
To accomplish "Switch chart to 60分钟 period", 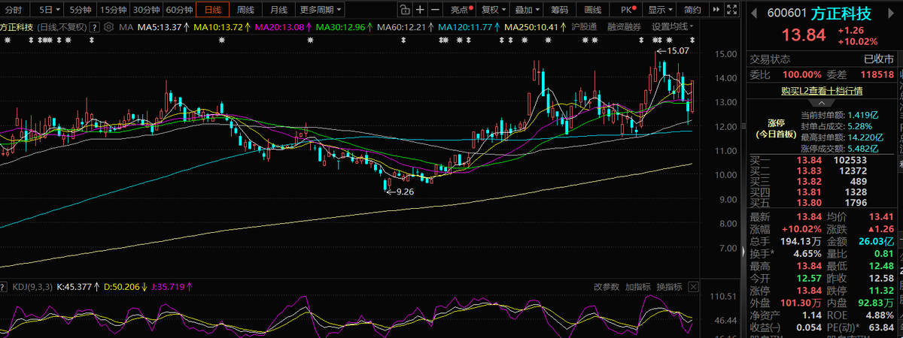I will (180, 10).
